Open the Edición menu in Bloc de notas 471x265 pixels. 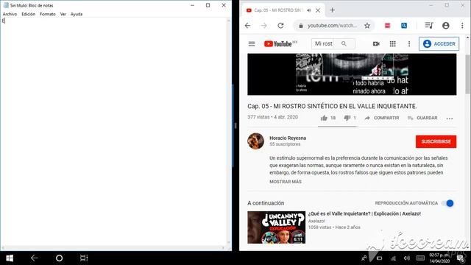(x=28, y=14)
